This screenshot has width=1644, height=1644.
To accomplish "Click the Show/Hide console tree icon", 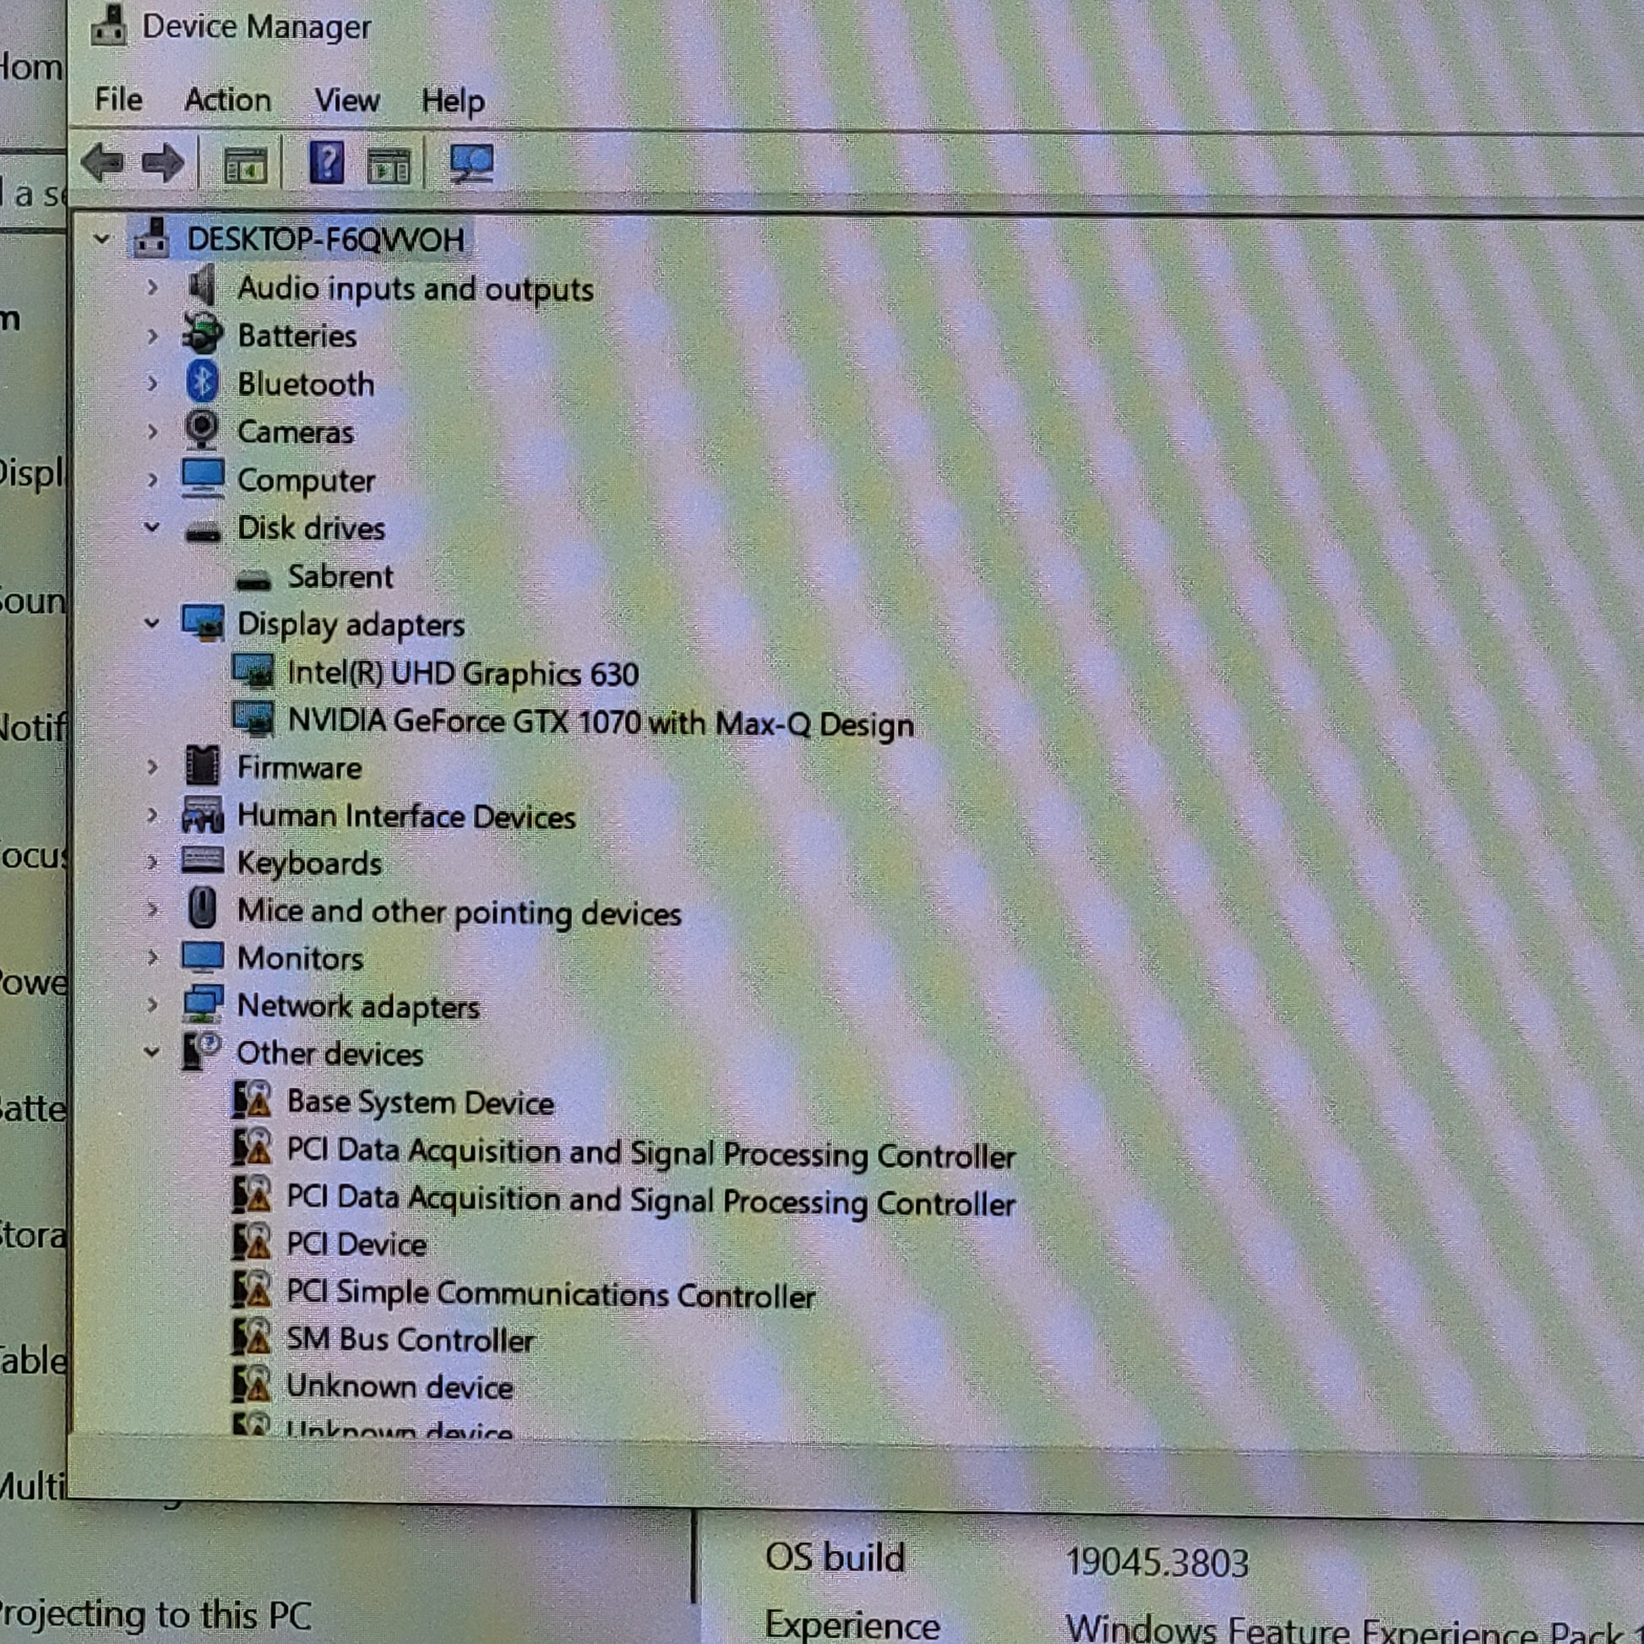I will (245, 164).
